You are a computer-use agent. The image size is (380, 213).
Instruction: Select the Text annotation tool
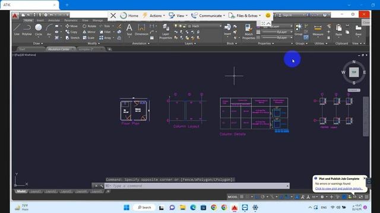(129, 30)
